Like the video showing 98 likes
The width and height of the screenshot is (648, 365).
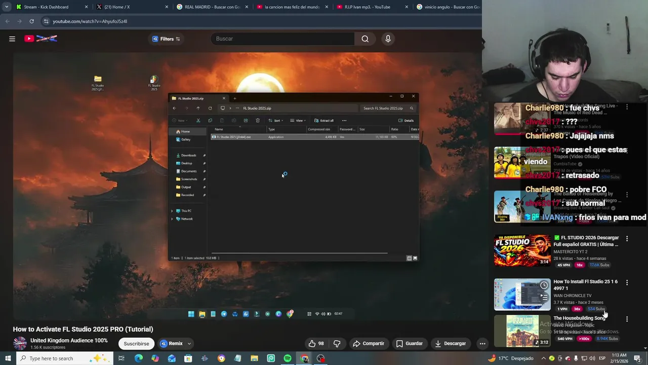point(316,344)
